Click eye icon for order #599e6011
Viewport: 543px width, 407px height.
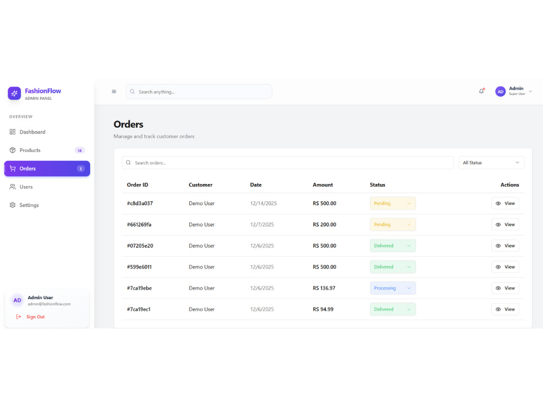498,267
